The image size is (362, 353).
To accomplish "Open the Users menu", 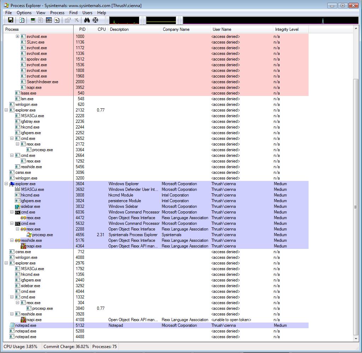I will point(87,13).
